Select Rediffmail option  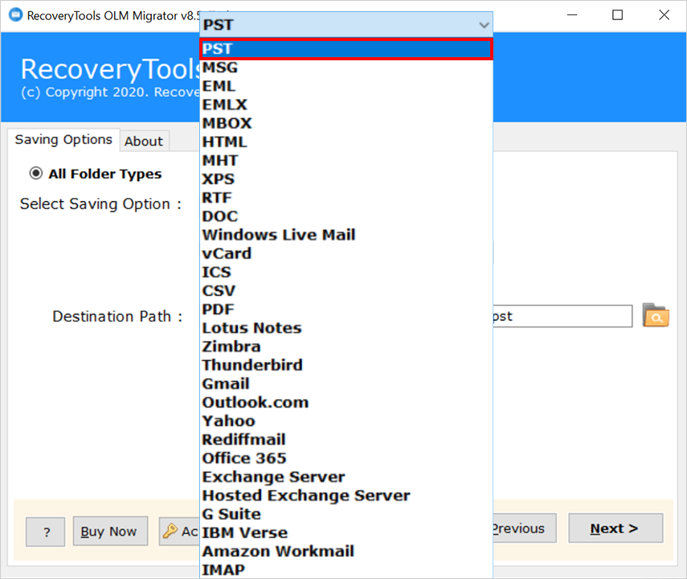pos(346,440)
